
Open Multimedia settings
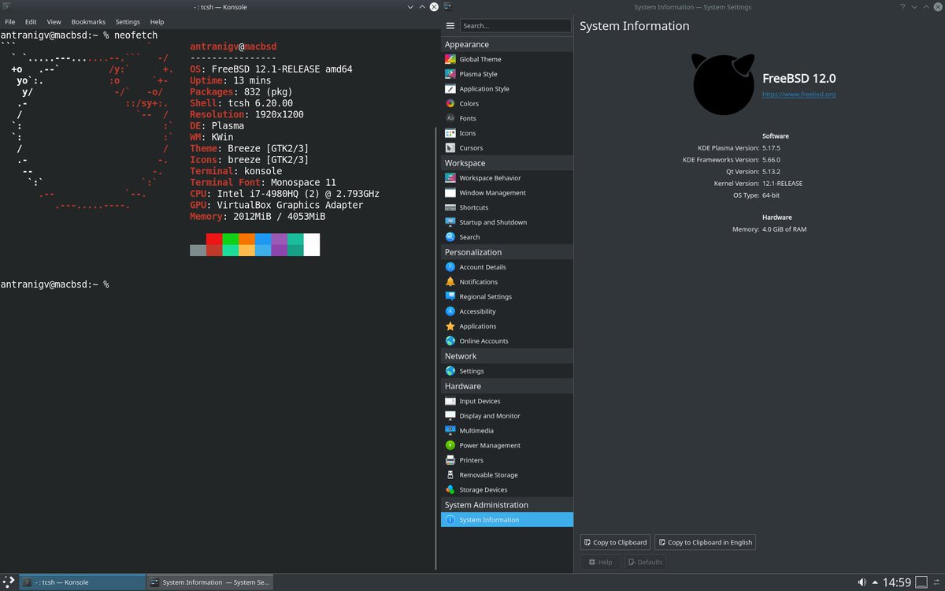tap(507, 430)
